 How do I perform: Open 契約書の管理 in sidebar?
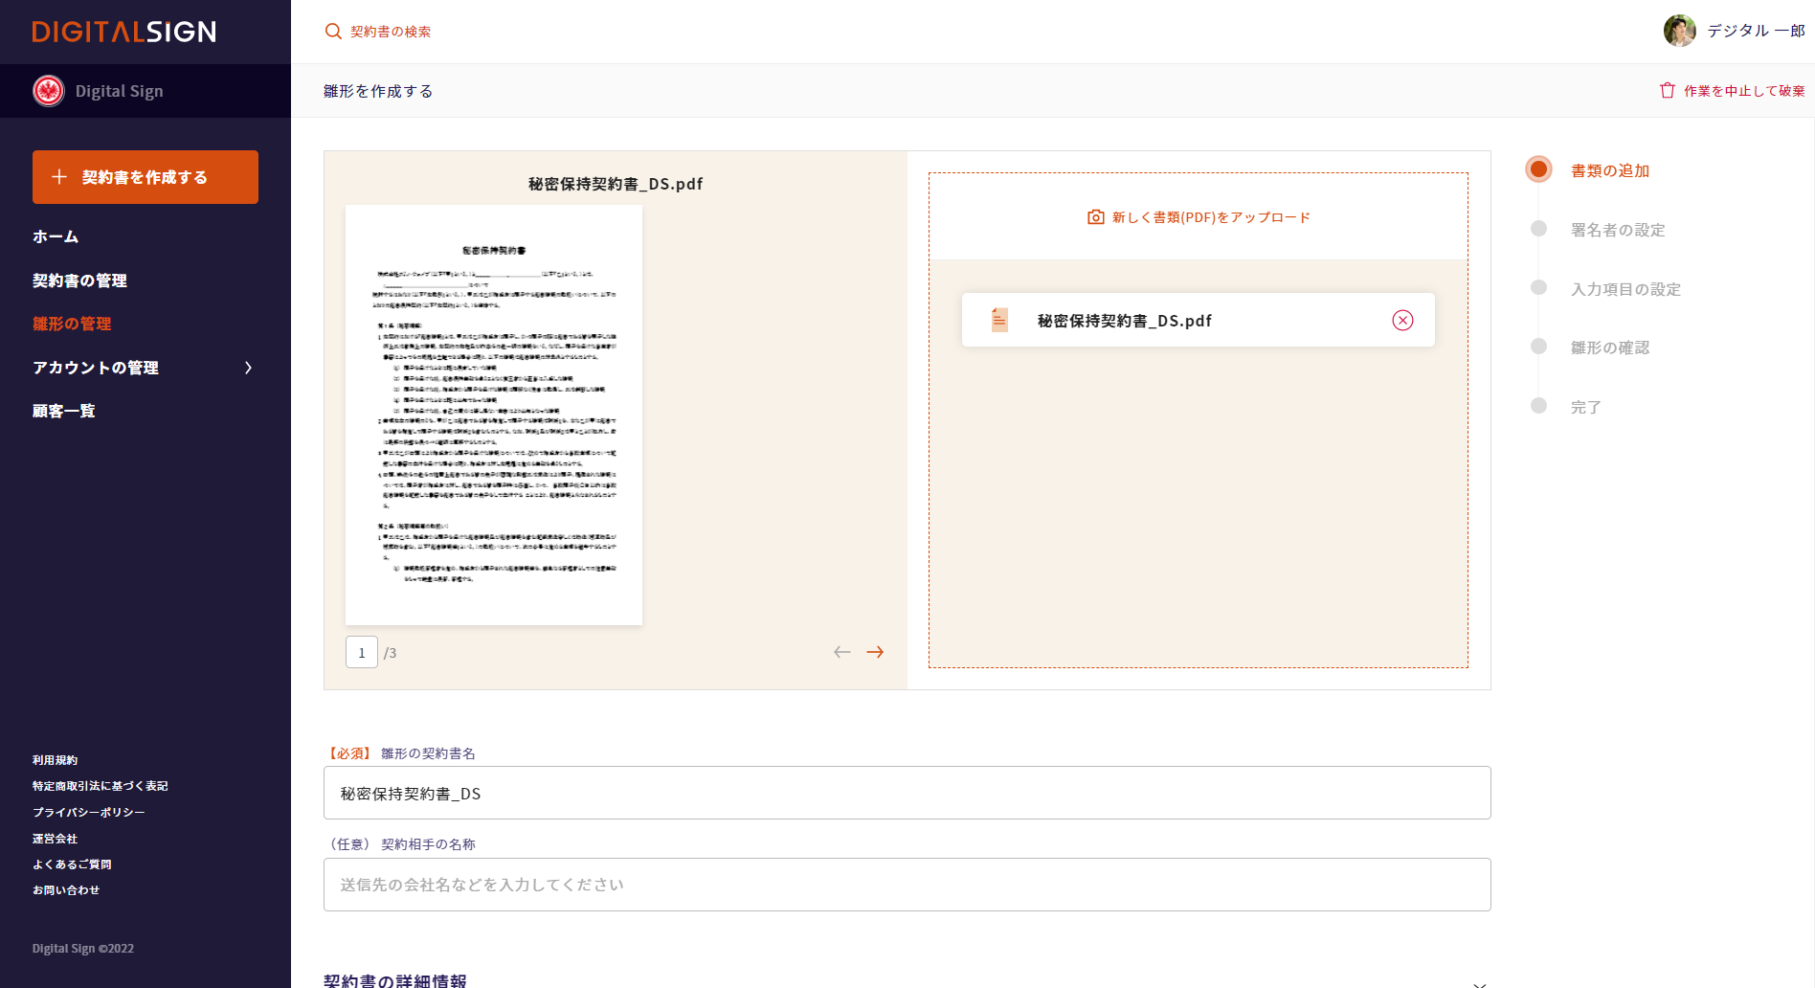[x=79, y=281]
